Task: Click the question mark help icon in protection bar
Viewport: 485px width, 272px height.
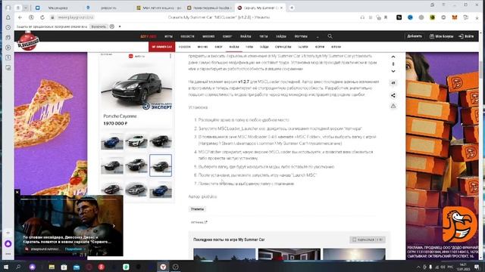Action: [x=112, y=27]
